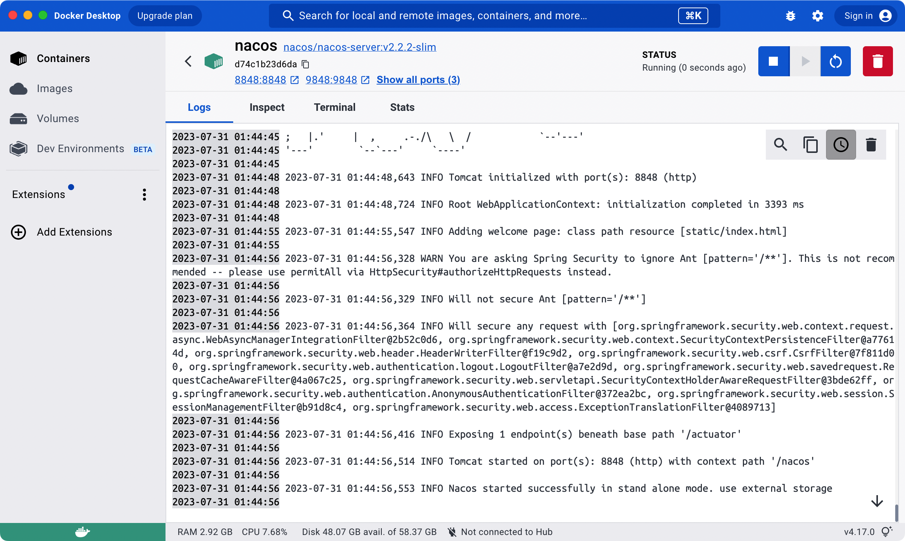Open the Stats tab
The image size is (905, 541).
click(402, 107)
